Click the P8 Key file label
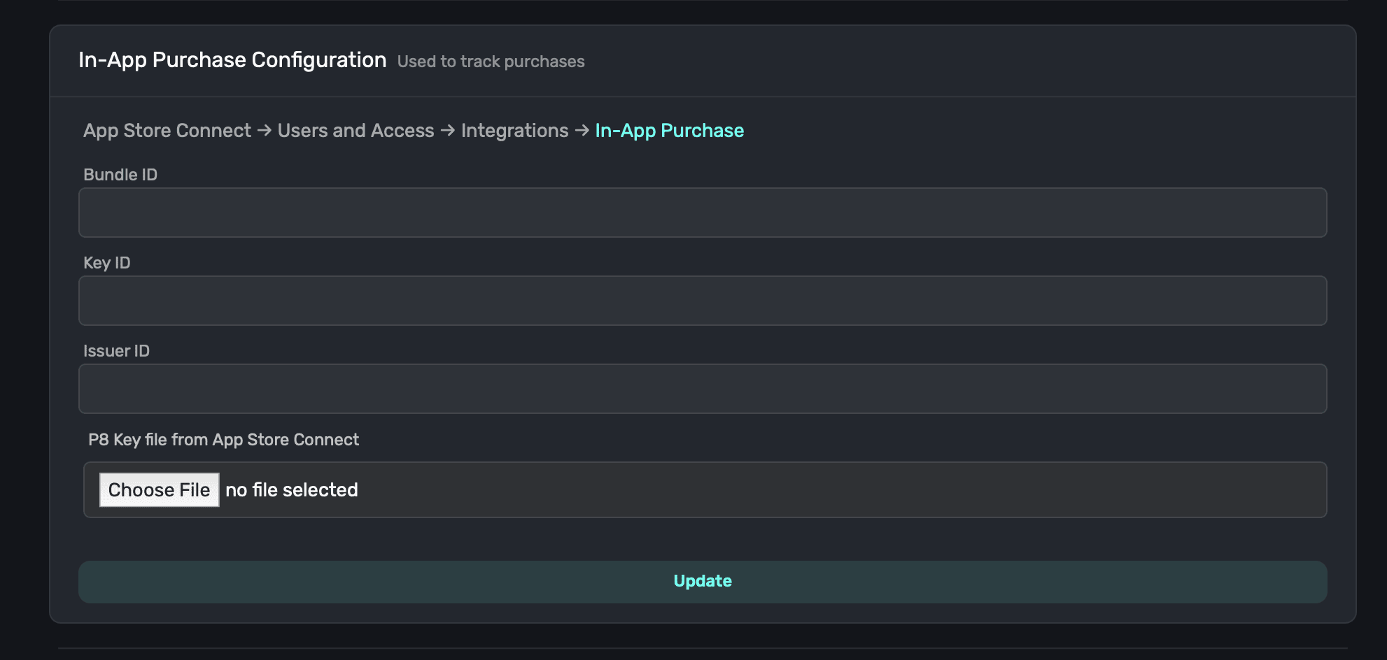 pos(223,440)
